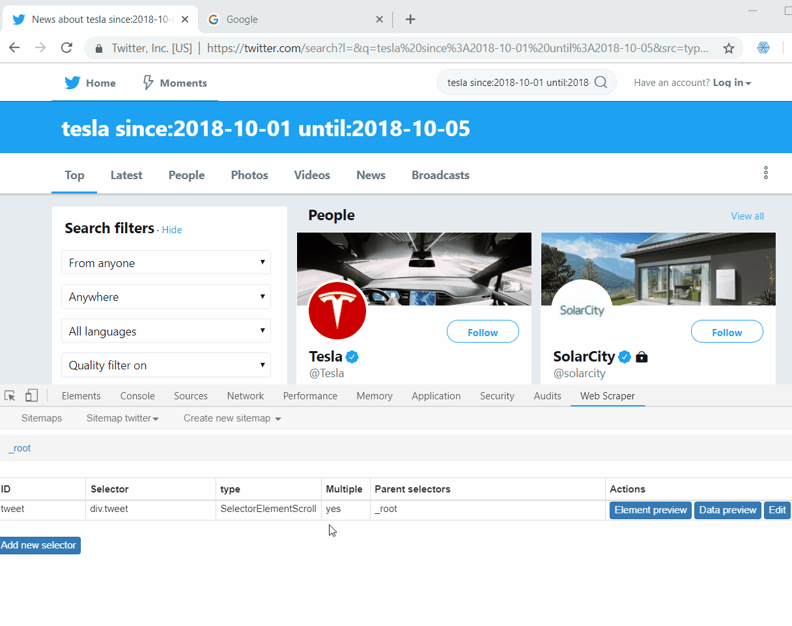Open the Sources DevTools tab
This screenshot has width=792, height=626.
(191, 396)
